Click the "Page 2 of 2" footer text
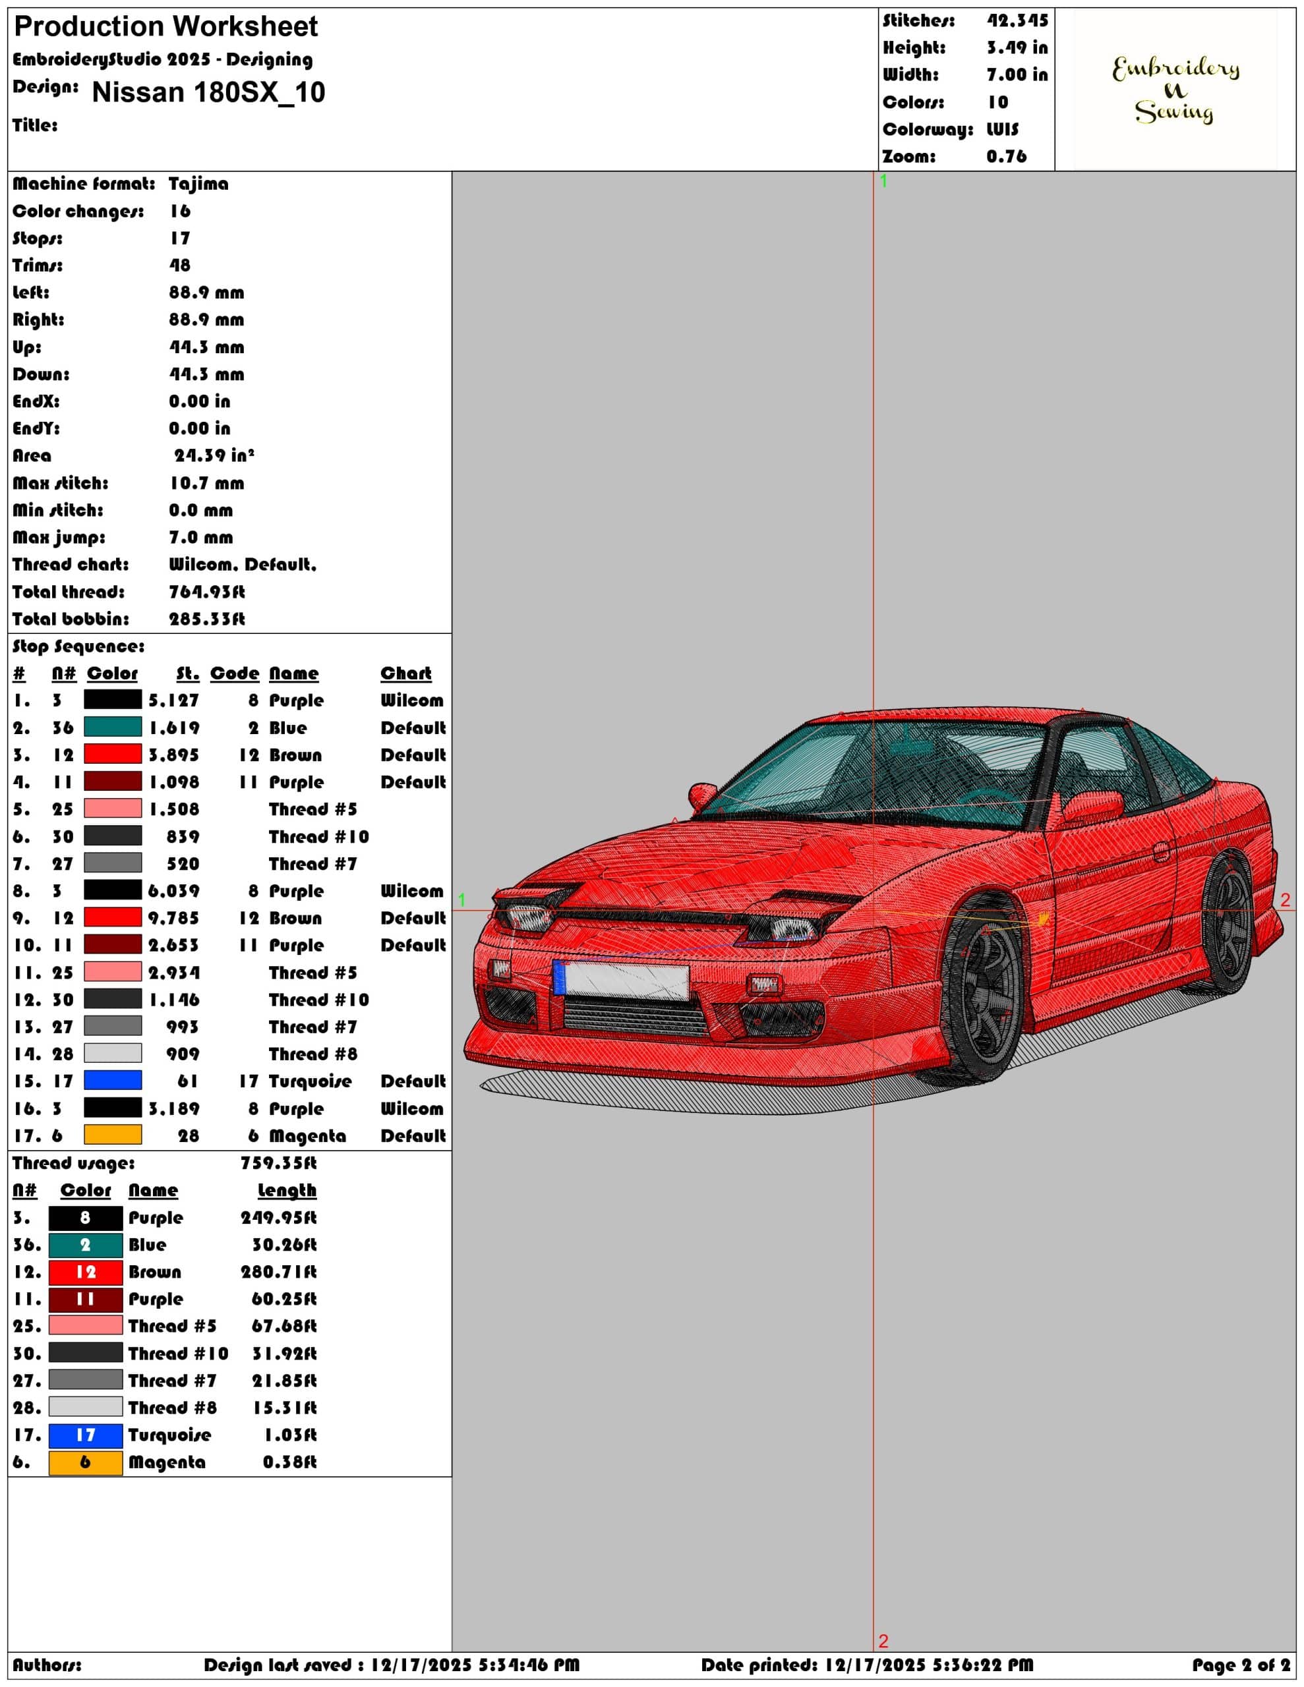The width and height of the screenshot is (1304, 1687). pos(1241,1665)
